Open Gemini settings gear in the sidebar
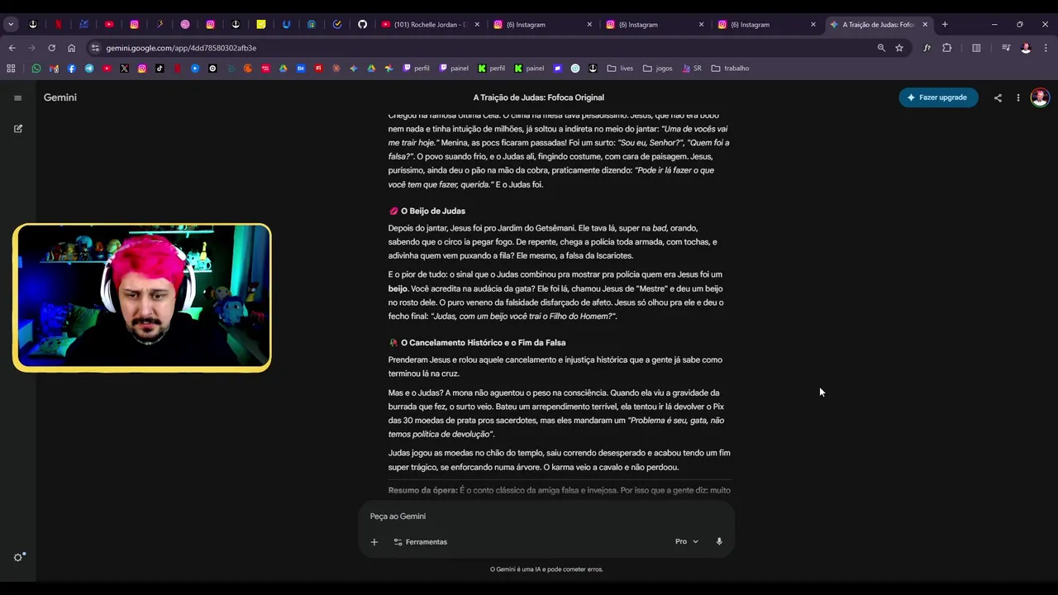Image resolution: width=1058 pixels, height=595 pixels. tap(19, 557)
